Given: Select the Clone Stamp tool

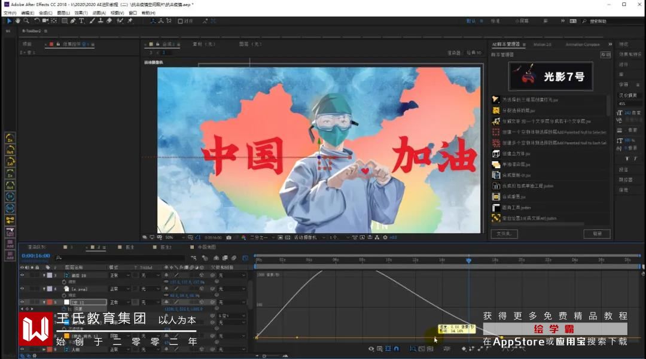Looking at the screenshot, I should (x=100, y=20).
